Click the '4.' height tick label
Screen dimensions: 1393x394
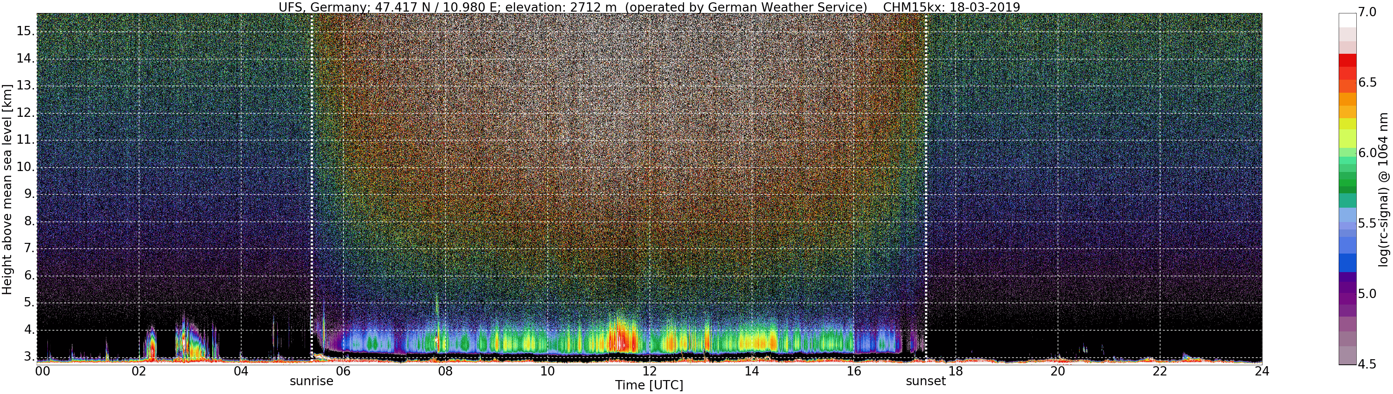[x=29, y=330]
